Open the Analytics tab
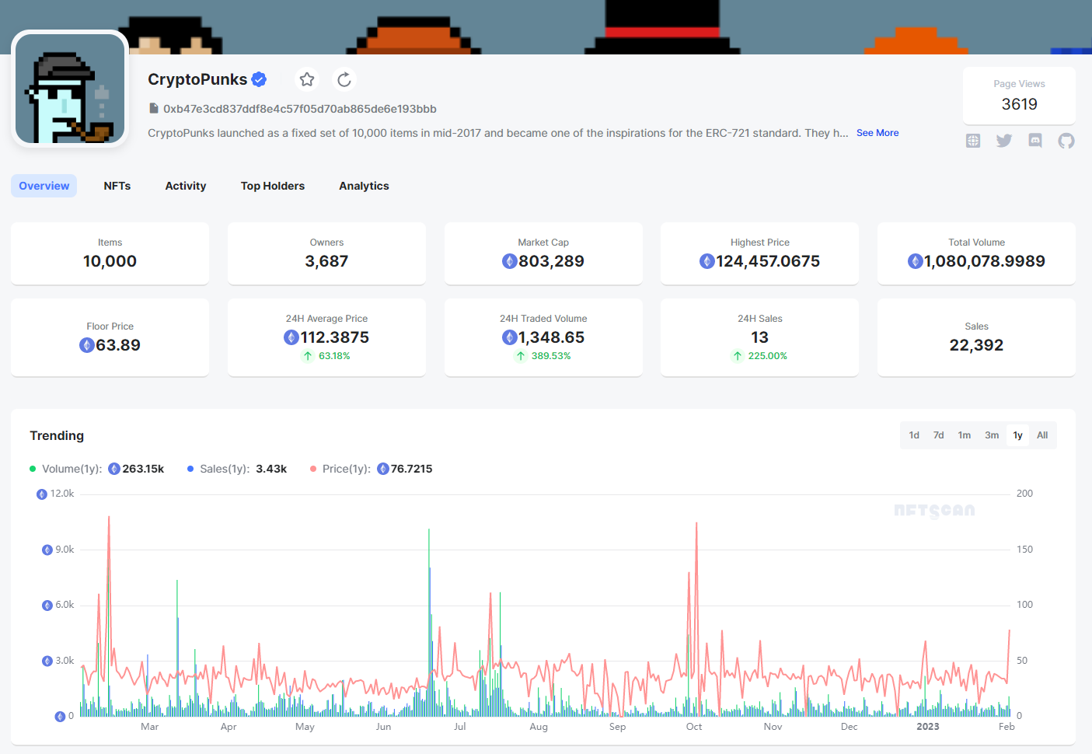1092x754 pixels. pyautogui.click(x=364, y=186)
